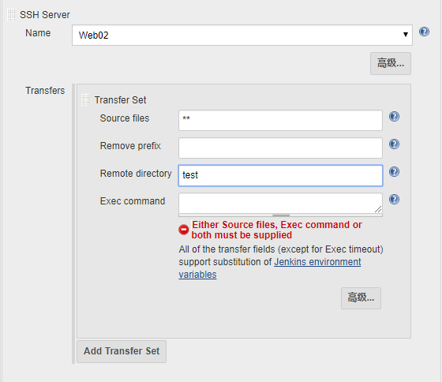Grab the Transfer Set drag handle
The height and width of the screenshot is (382, 442).
(85, 100)
